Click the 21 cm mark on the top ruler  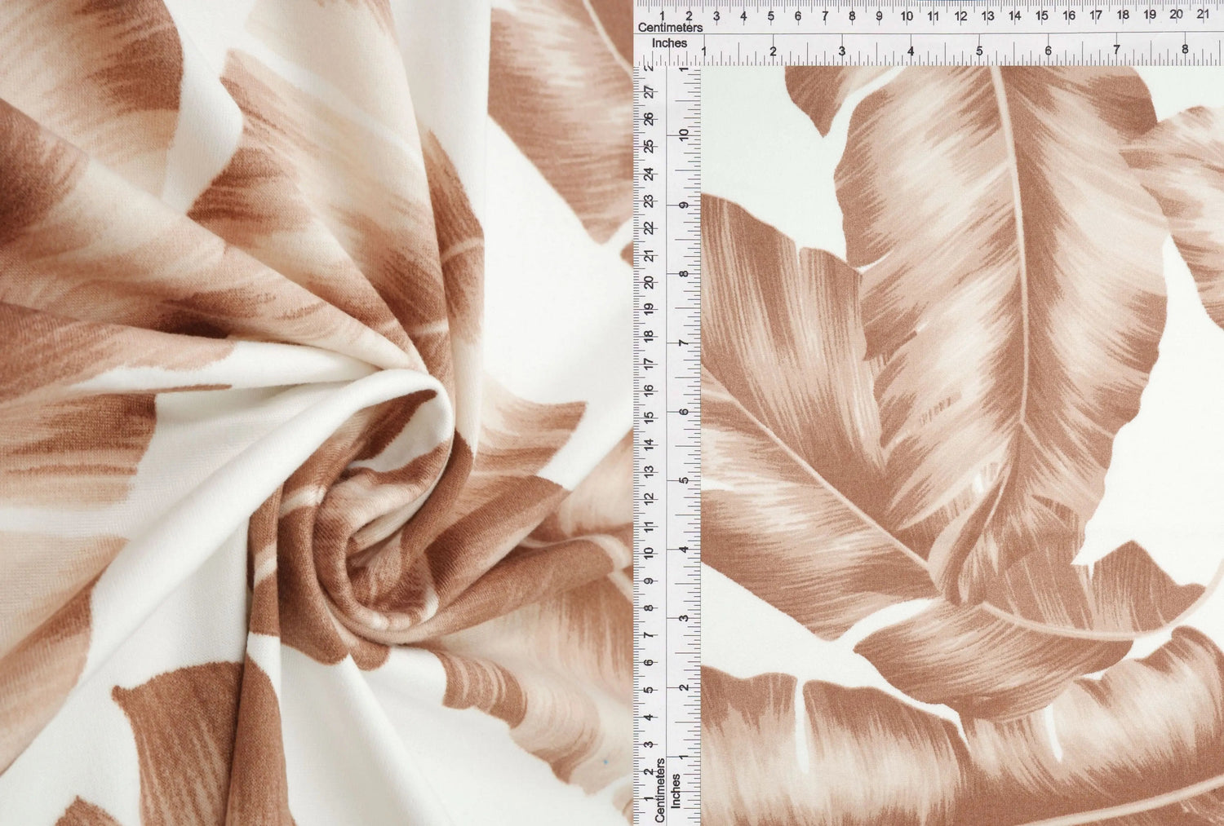[1203, 14]
